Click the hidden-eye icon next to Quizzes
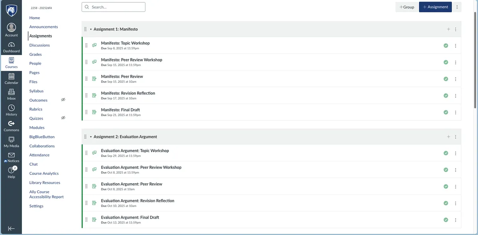Image resolution: width=478 pixels, height=235 pixels. [x=63, y=118]
